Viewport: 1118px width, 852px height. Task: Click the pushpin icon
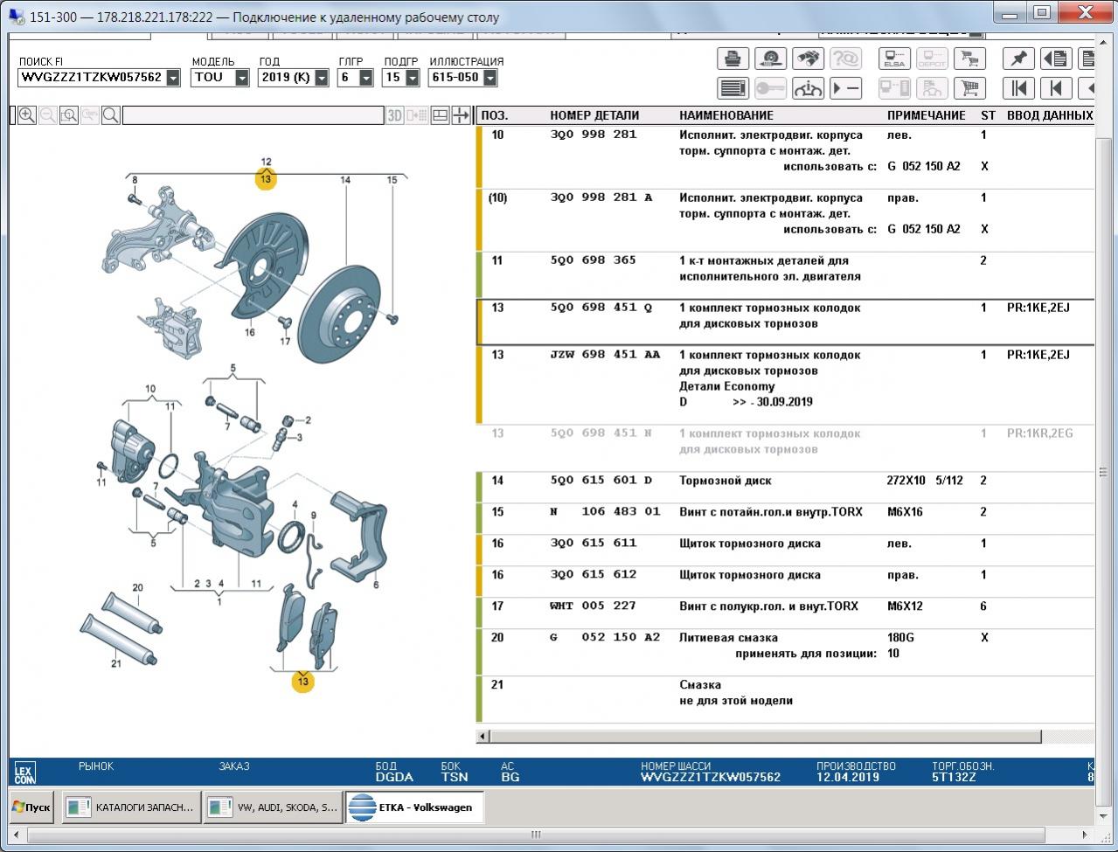(x=1018, y=59)
